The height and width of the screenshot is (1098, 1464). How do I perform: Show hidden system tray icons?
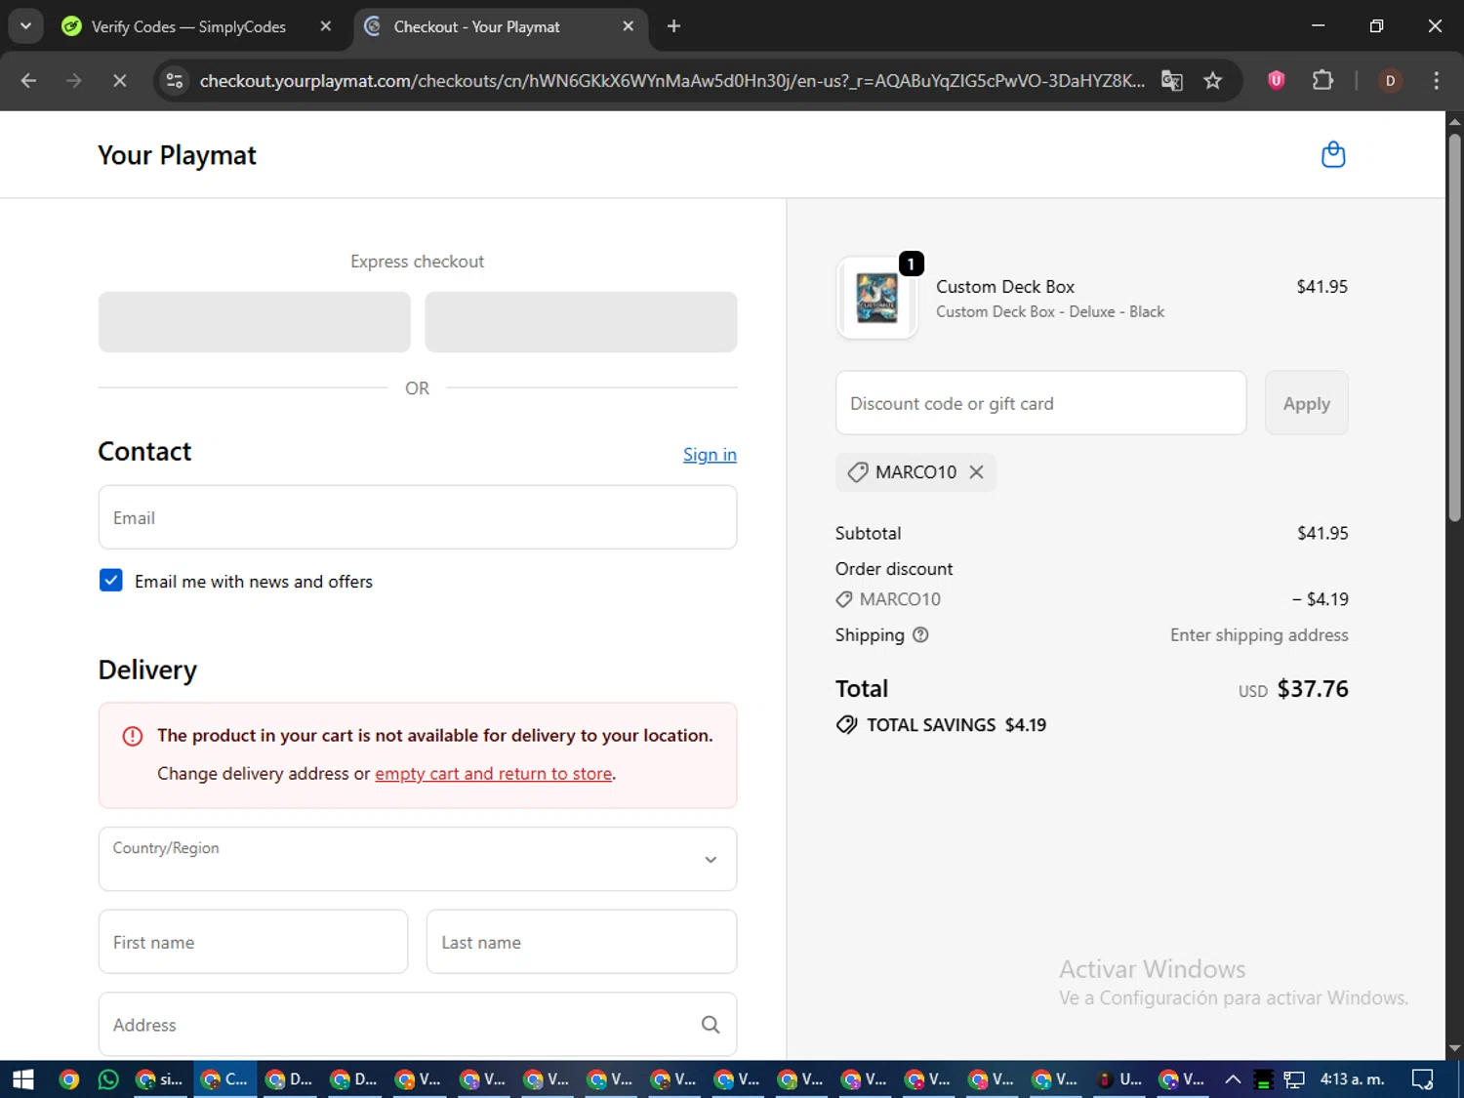click(x=1233, y=1079)
